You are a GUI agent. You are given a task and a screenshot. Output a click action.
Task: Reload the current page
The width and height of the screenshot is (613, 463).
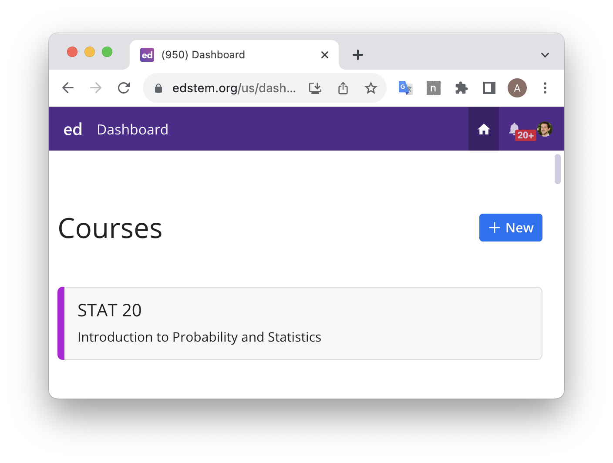(x=124, y=88)
